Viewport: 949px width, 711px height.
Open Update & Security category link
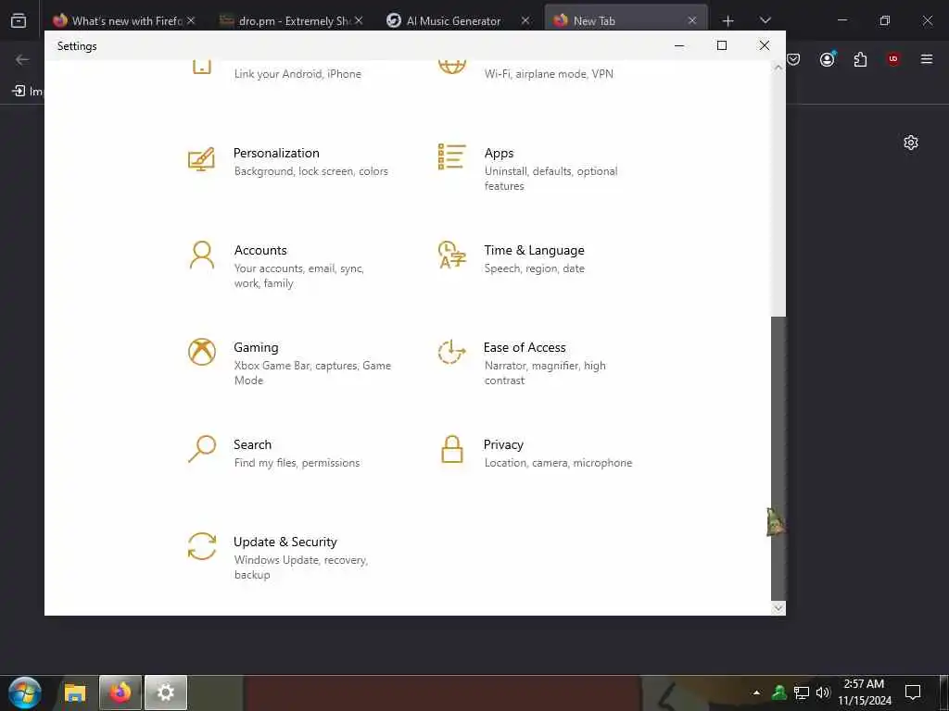pyautogui.click(x=285, y=543)
